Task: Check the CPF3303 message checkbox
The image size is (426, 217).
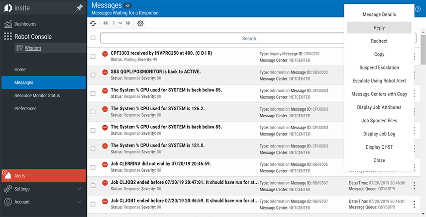Action: [x=93, y=57]
